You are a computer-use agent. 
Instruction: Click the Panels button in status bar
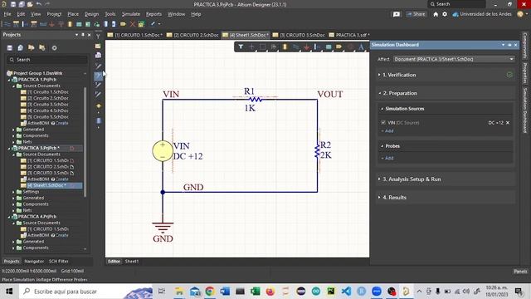(520, 272)
